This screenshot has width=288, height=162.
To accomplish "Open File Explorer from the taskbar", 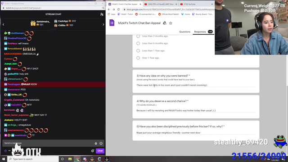I will pos(70,159).
